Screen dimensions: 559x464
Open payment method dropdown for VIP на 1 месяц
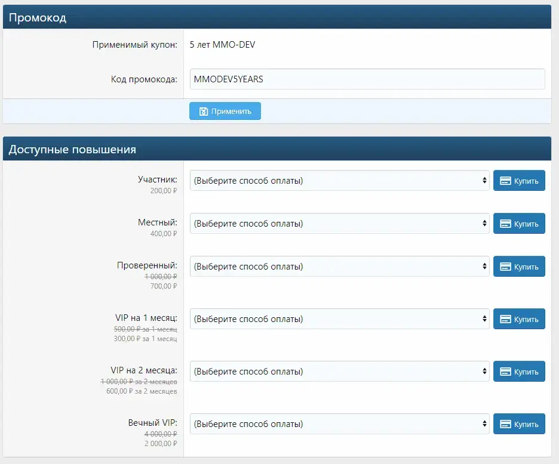[339, 318]
